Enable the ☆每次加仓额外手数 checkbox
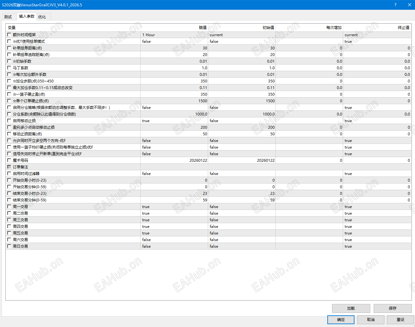415x327 pixels. coord(9,74)
